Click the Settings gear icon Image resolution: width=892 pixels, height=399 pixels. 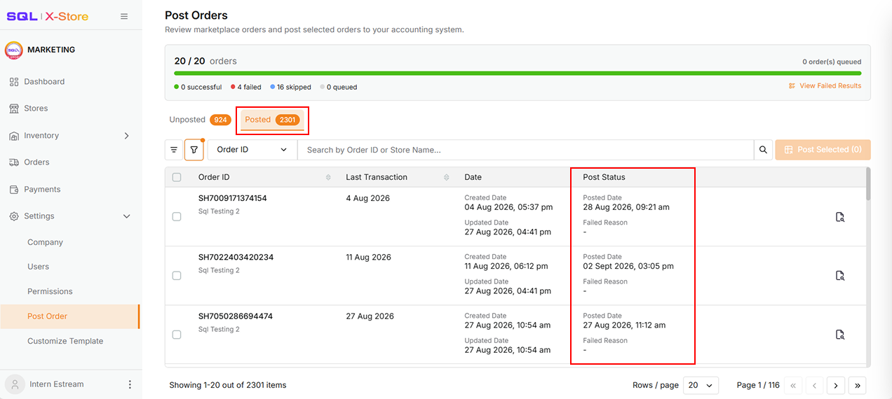pyautogui.click(x=14, y=216)
